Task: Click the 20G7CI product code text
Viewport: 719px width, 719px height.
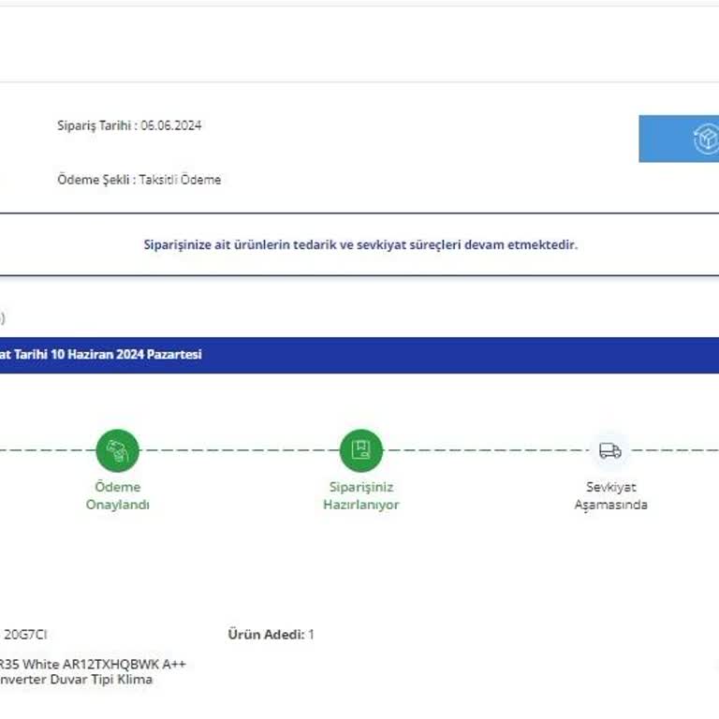Action: pos(25,635)
